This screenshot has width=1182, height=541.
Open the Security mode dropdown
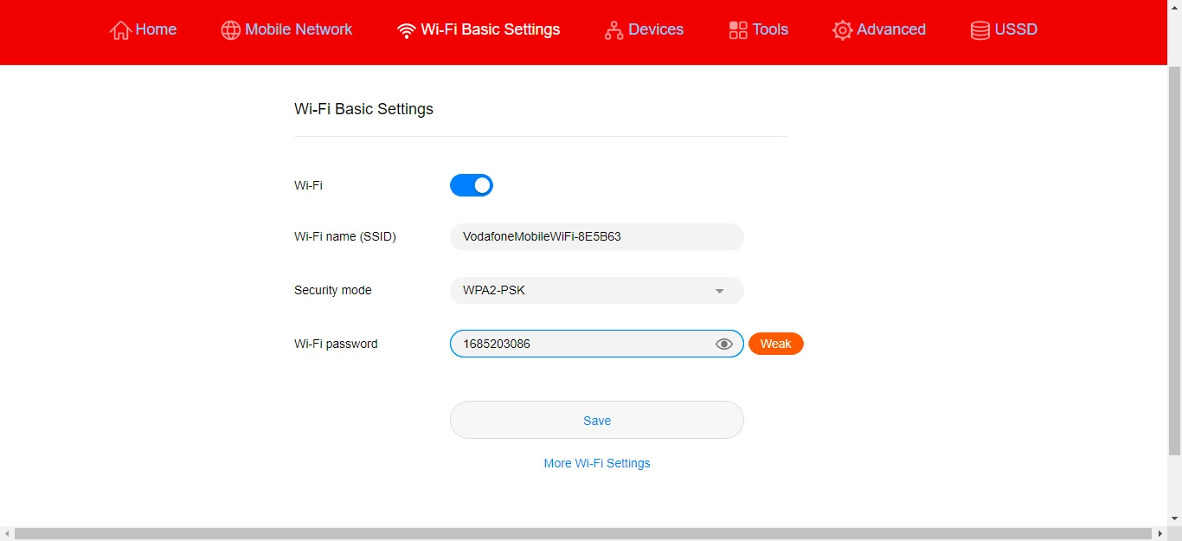coord(596,291)
